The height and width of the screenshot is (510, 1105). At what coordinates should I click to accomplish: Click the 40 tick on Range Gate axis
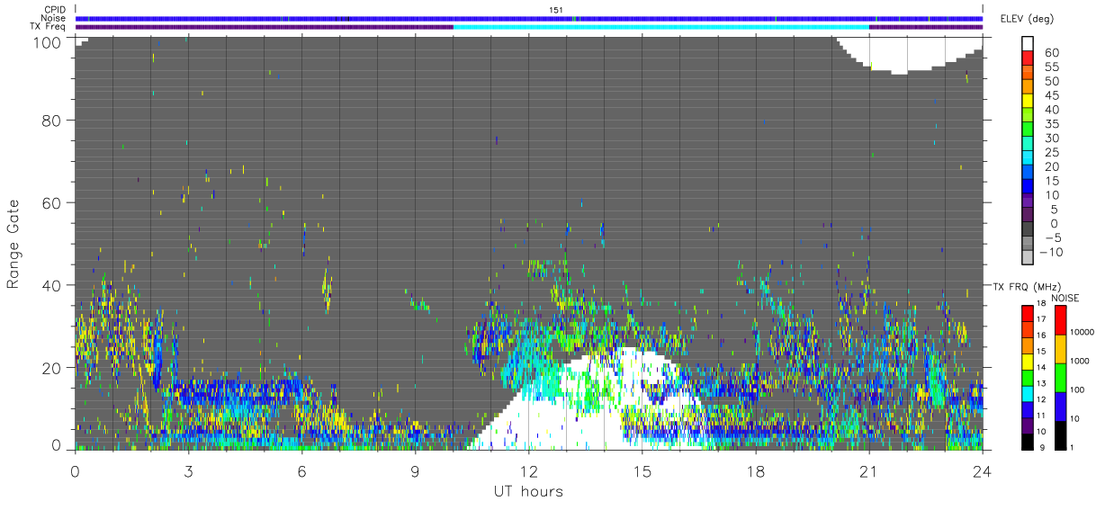tap(53, 285)
